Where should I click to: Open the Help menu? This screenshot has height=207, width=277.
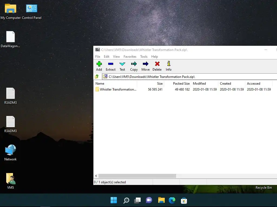click(154, 57)
